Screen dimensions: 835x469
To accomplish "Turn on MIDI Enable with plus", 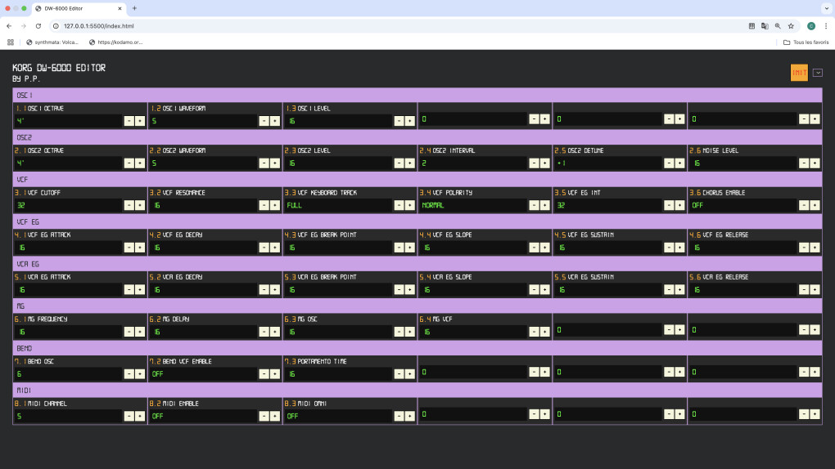I will point(275,416).
